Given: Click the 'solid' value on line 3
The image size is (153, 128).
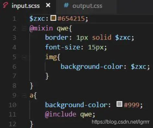Looking at the screenshot, I should click(102, 37).
